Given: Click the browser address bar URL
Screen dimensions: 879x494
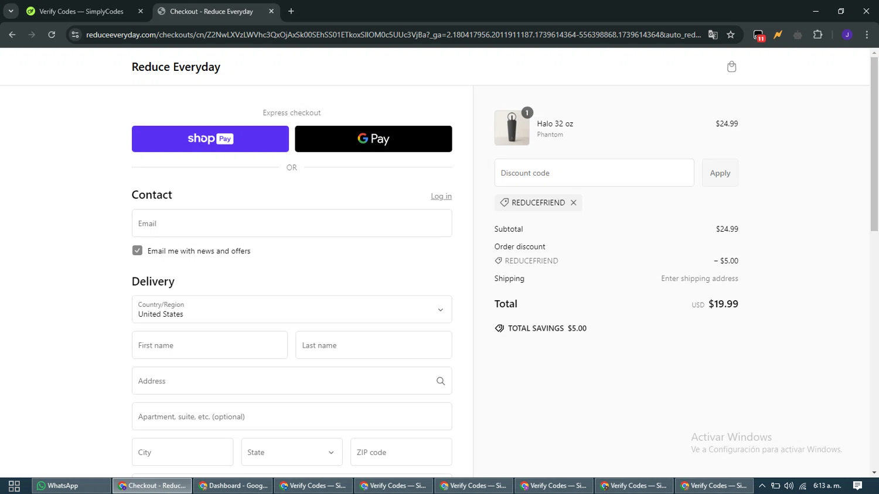Looking at the screenshot, I should (x=393, y=35).
